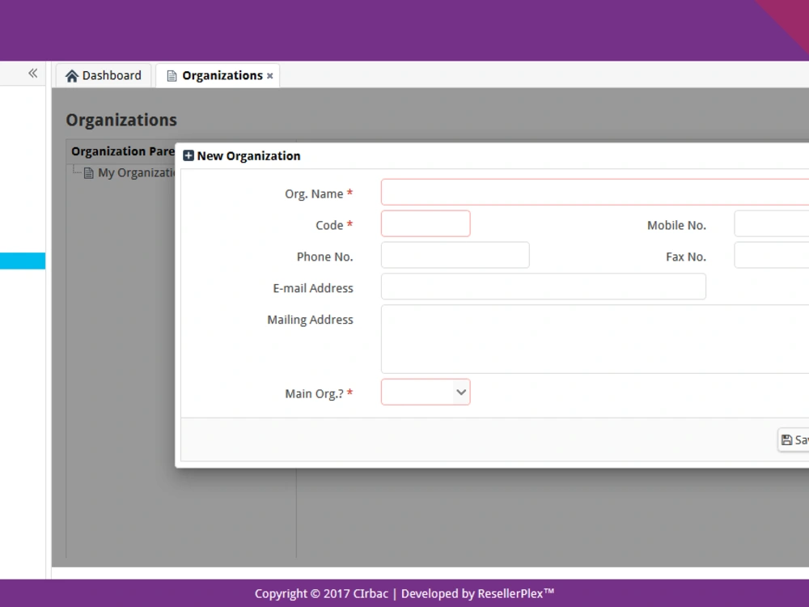Focus the Code input field
Viewport: 809px width, 607px height.
coord(425,223)
